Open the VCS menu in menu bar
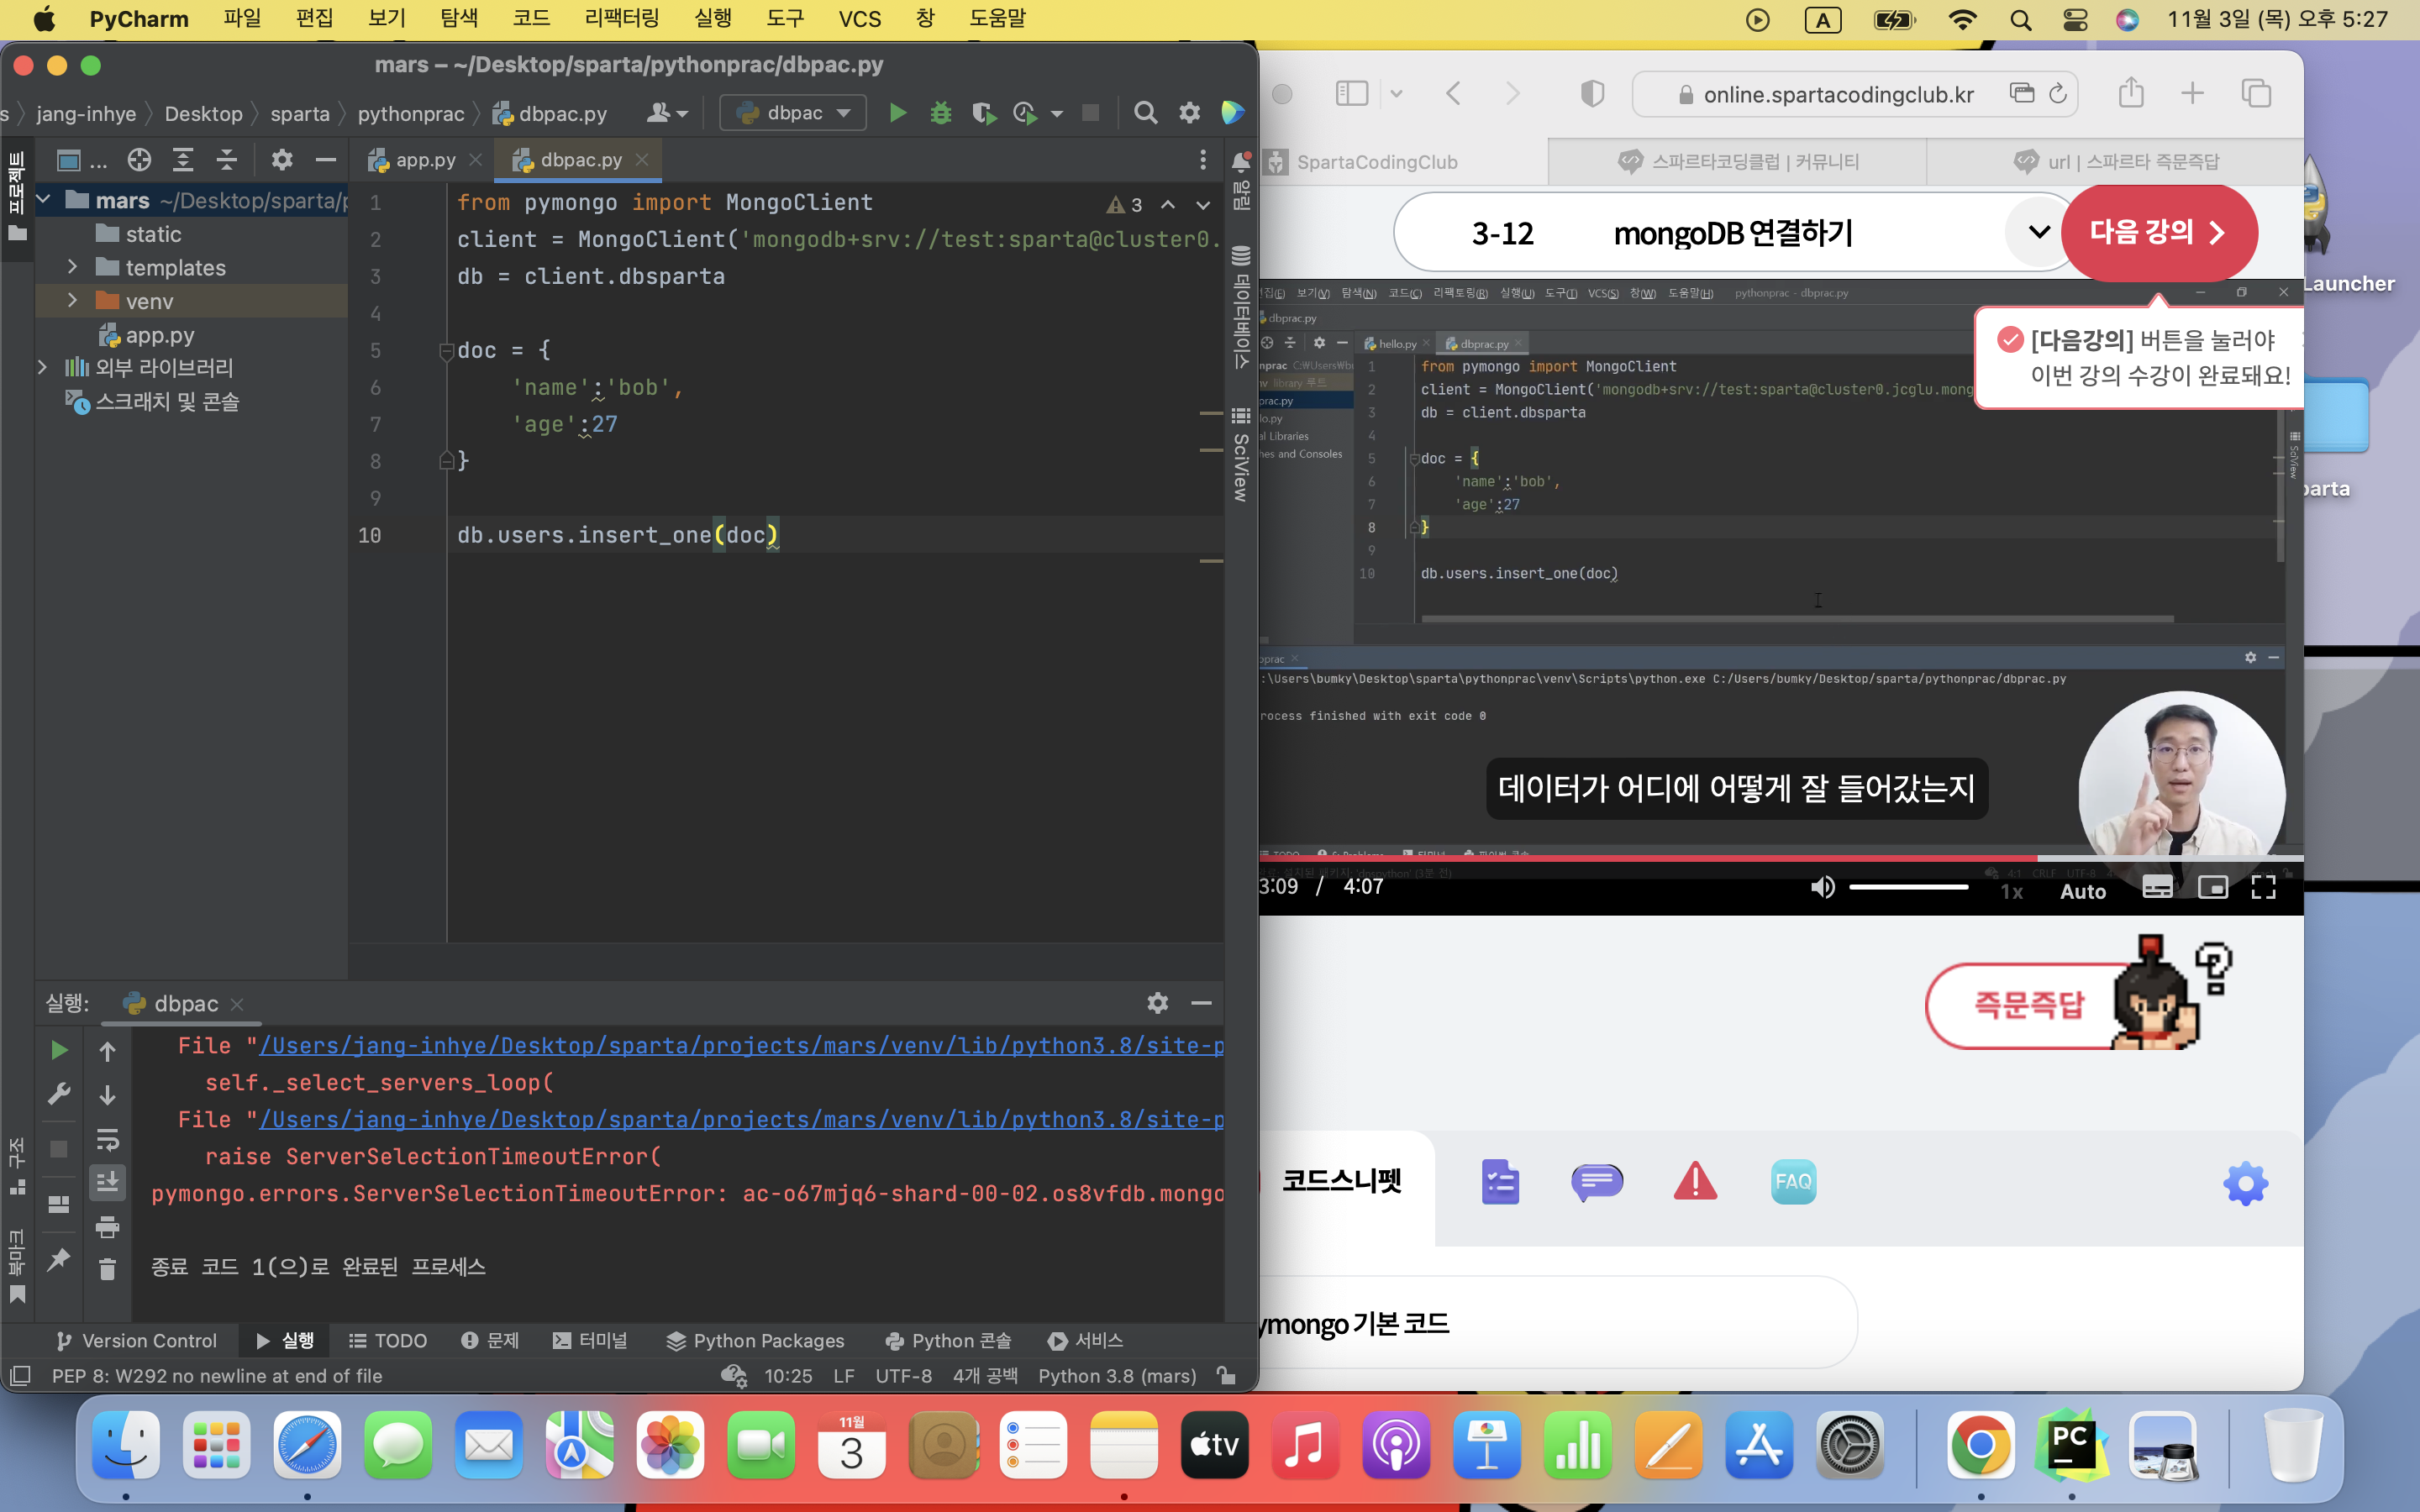The image size is (2420, 1512). click(860, 18)
